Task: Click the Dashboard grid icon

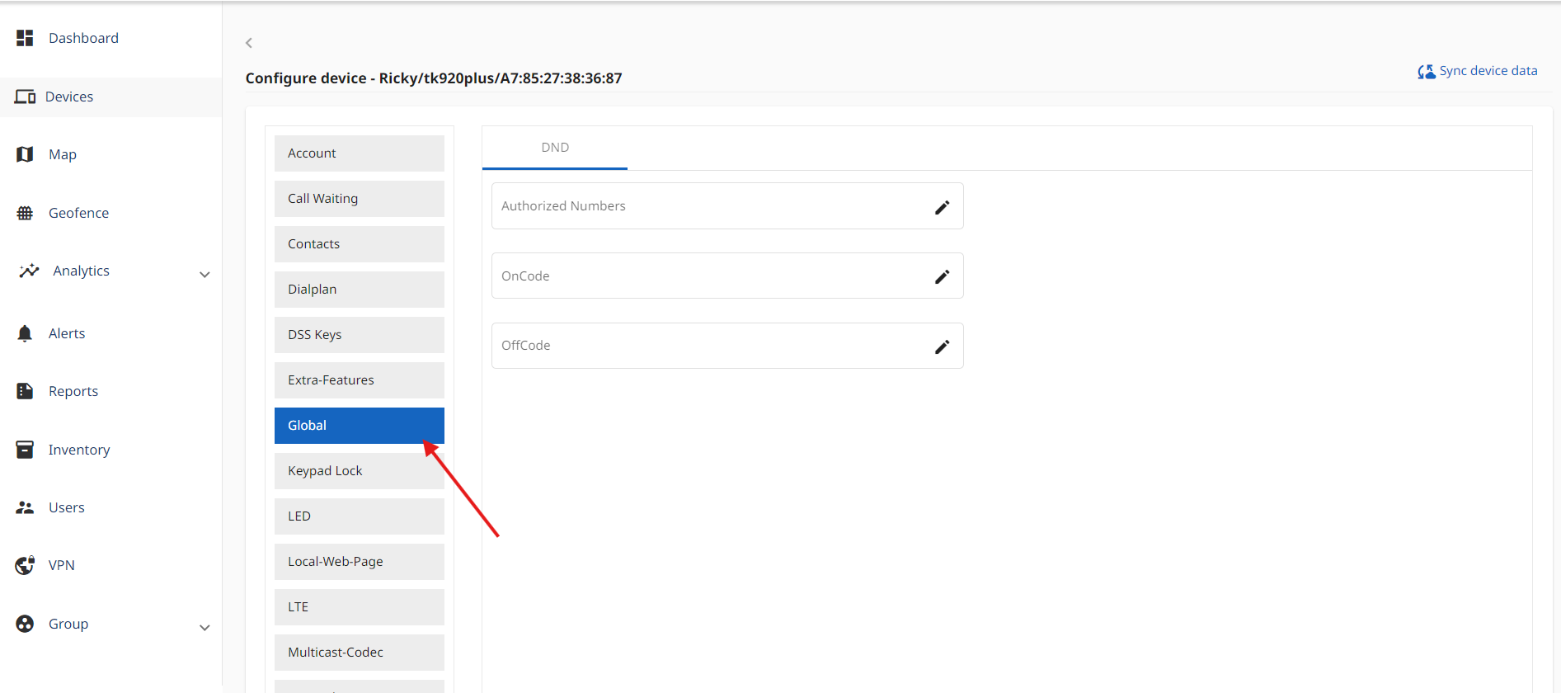Action: [25, 38]
